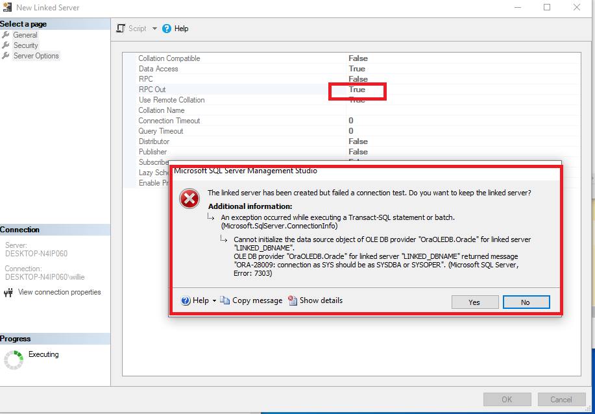Click the False value for Collation Compatible

(x=358, y=58)
